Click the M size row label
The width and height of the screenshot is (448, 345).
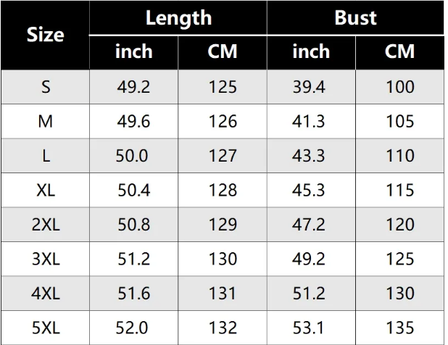[46, 121]
